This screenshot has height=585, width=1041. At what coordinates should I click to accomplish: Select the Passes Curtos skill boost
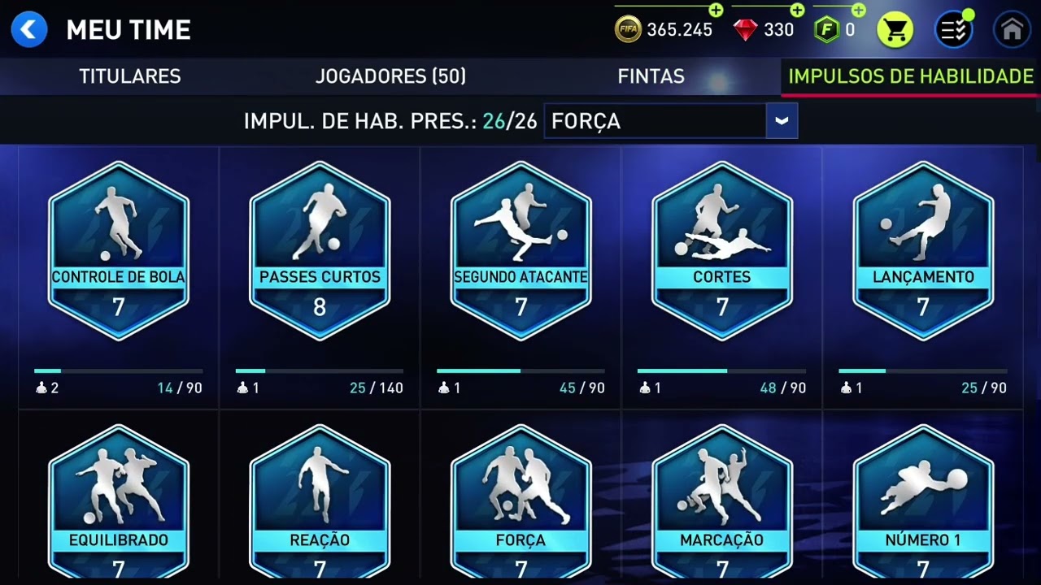(x=320, y=250)
